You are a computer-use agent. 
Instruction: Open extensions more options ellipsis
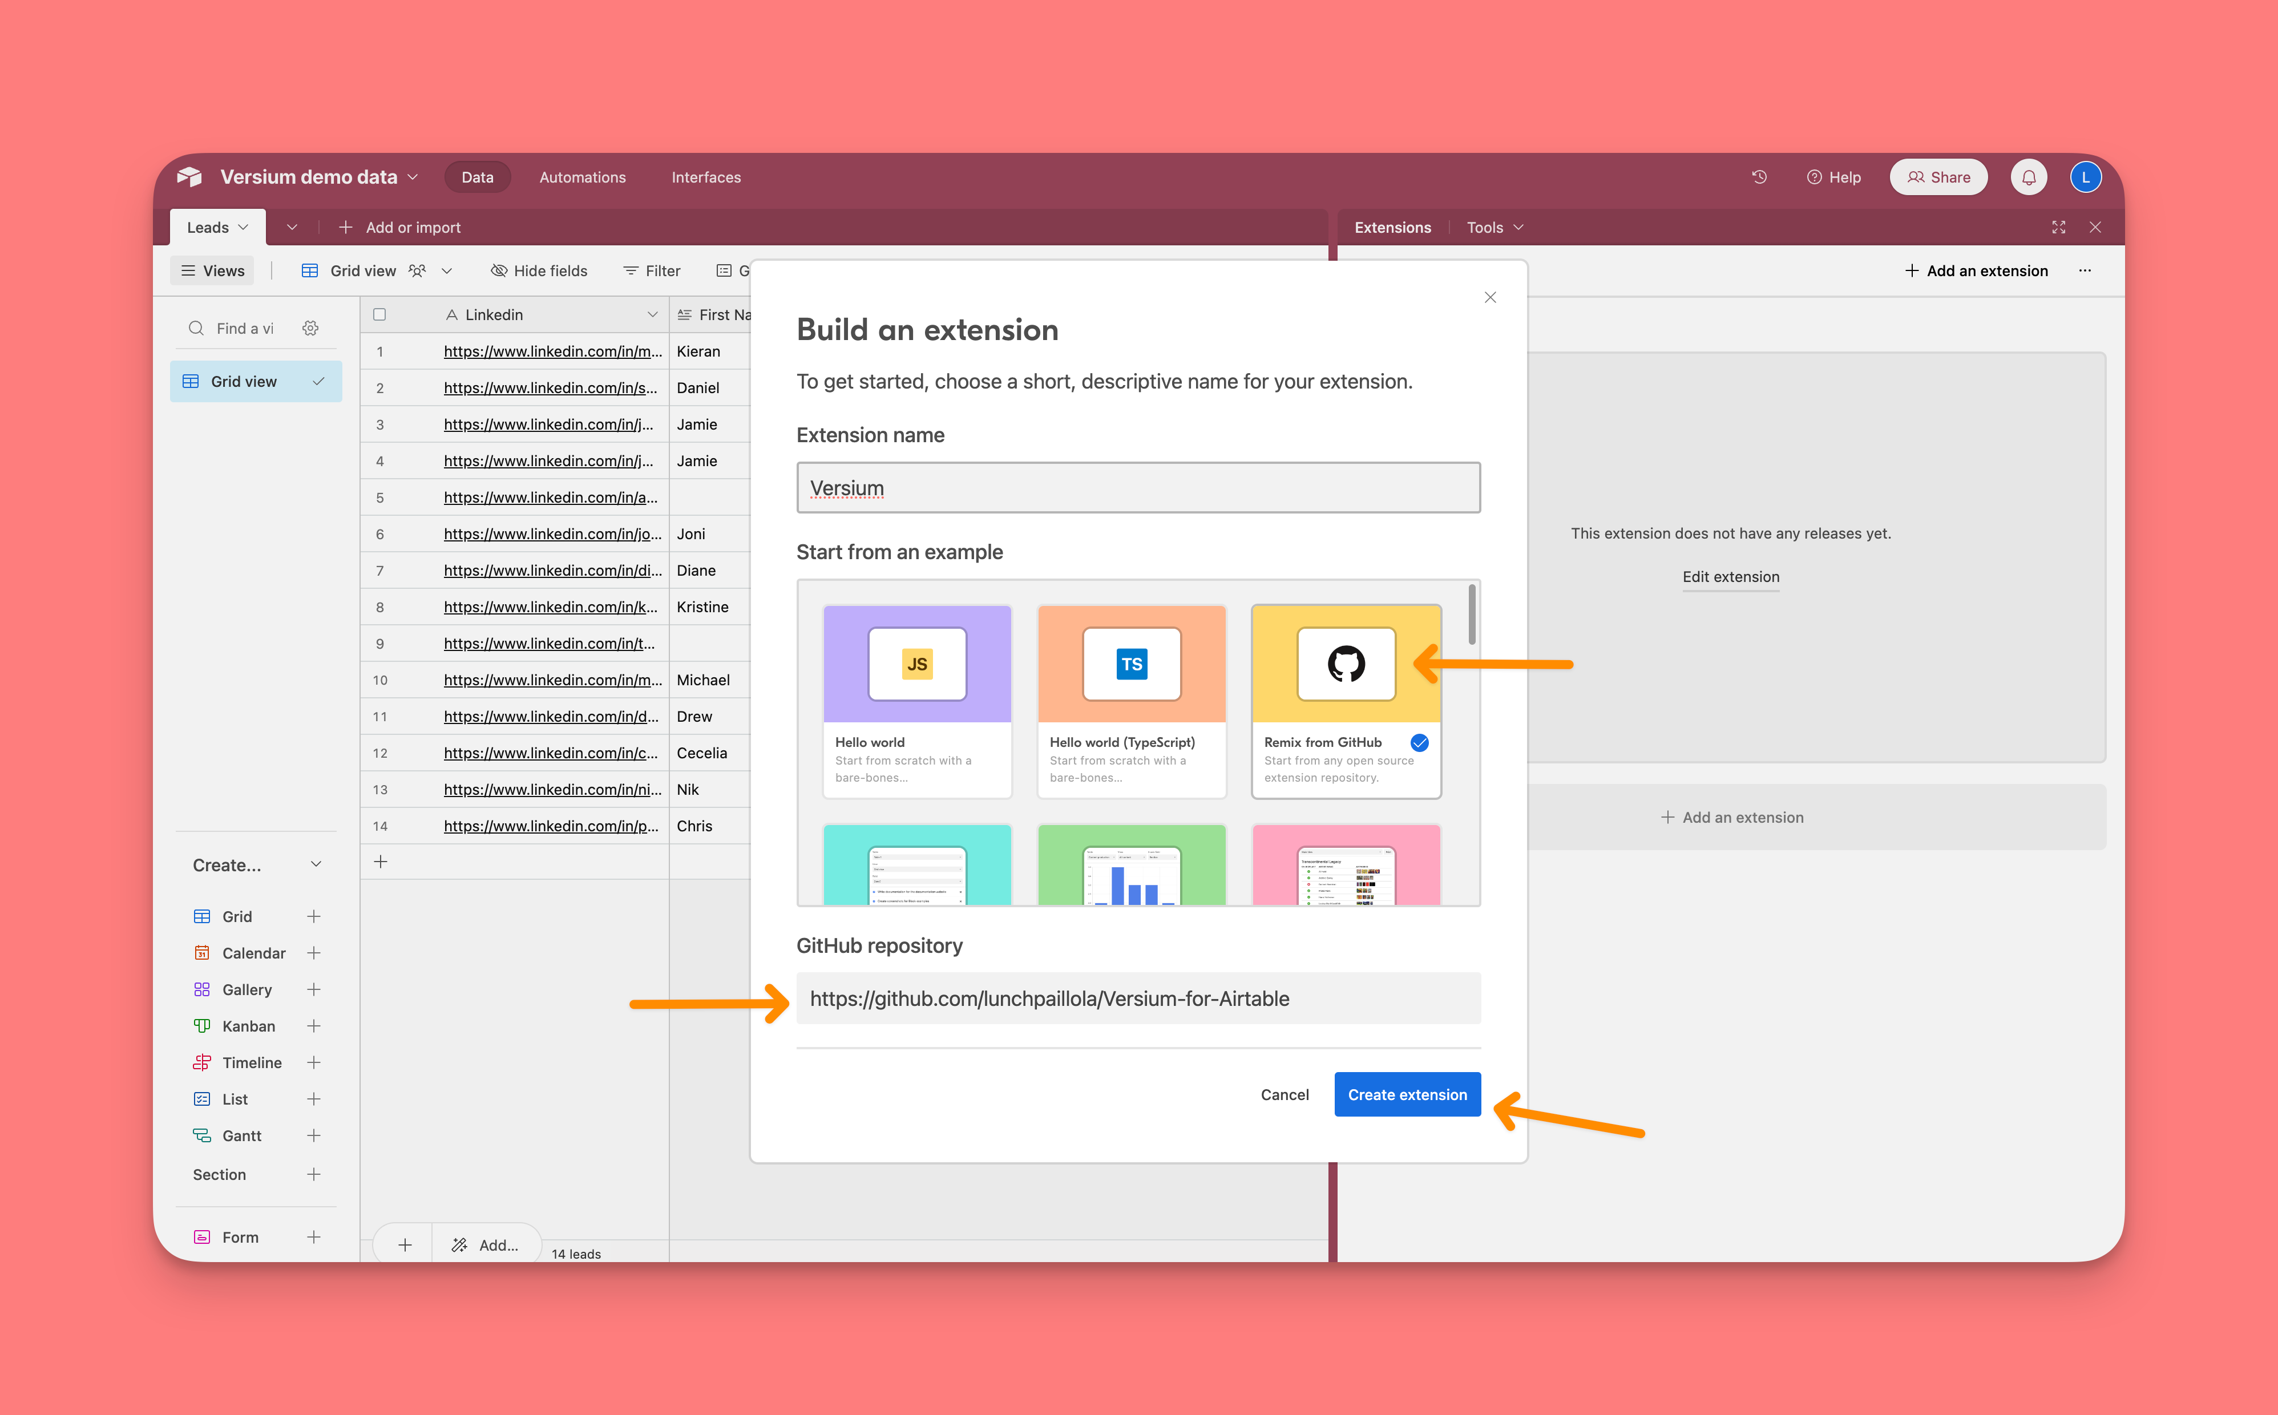pyautogui.click(x=2084, y=270)
